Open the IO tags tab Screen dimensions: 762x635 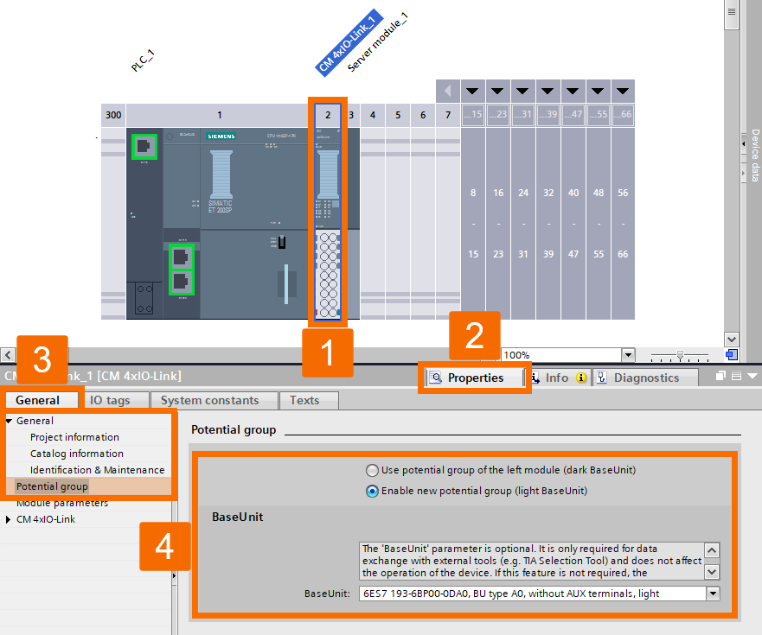111,401
